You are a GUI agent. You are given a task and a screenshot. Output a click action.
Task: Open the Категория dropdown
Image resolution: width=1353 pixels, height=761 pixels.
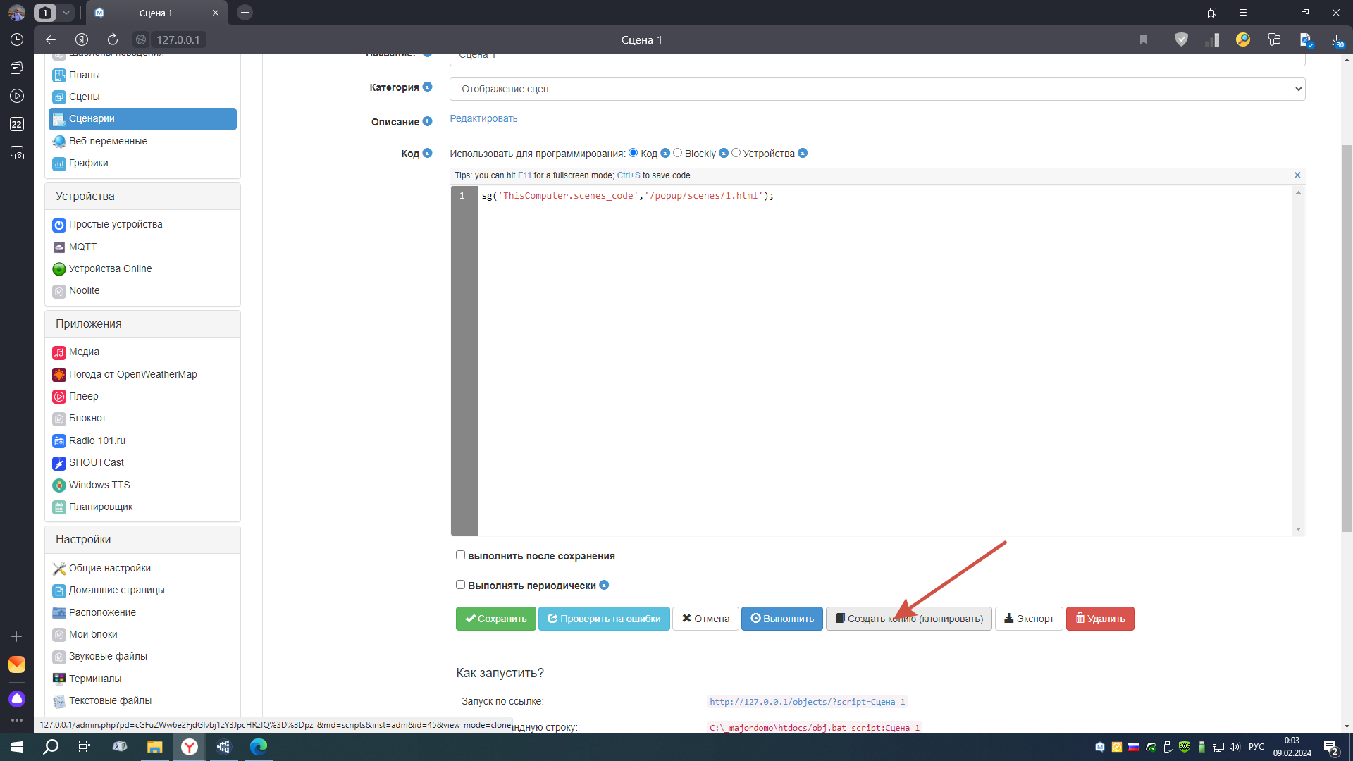877,89
